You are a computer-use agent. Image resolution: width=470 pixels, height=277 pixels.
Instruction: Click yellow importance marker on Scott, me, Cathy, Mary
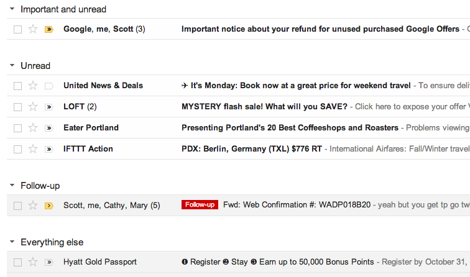49,206
